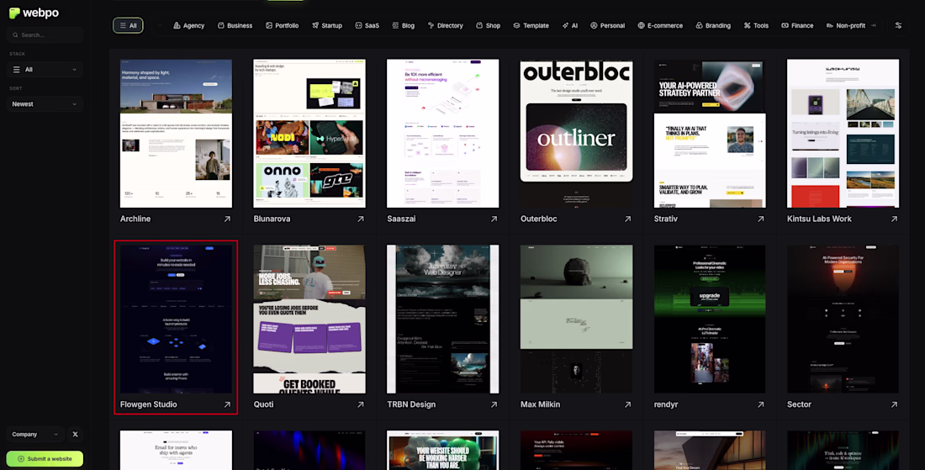This screenshot has width=925, height=470.
Task: Click the Archline title link
Action: coord(135,219)
